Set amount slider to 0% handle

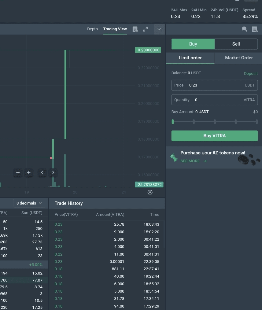(x=173, y=122)
